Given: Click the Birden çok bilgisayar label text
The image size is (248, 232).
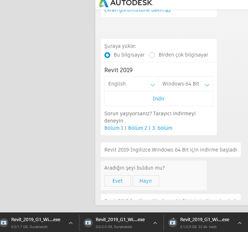Looking at the screenshot, I should pos(183,55).
